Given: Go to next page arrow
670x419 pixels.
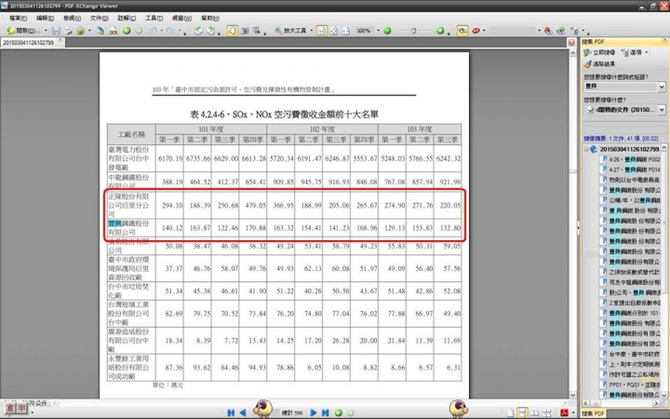Looking at the screenshot, I should tap(314, 412).
